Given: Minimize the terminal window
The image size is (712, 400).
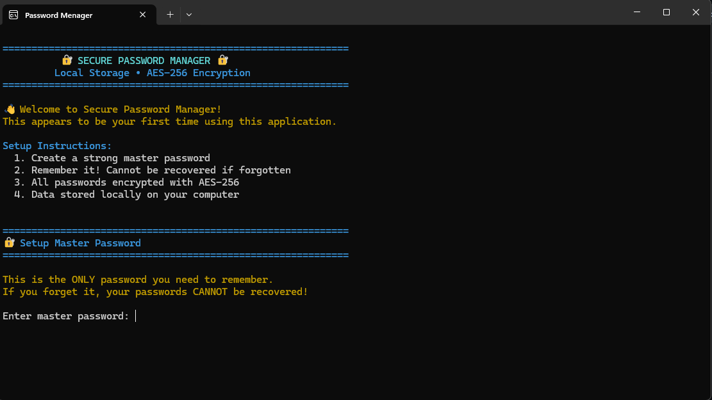Looking at the screenshot, I should (x=637, y=12).
